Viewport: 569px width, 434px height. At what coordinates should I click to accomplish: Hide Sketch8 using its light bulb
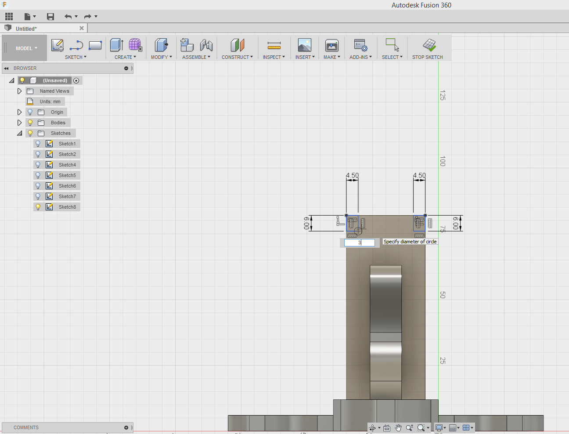38,207
